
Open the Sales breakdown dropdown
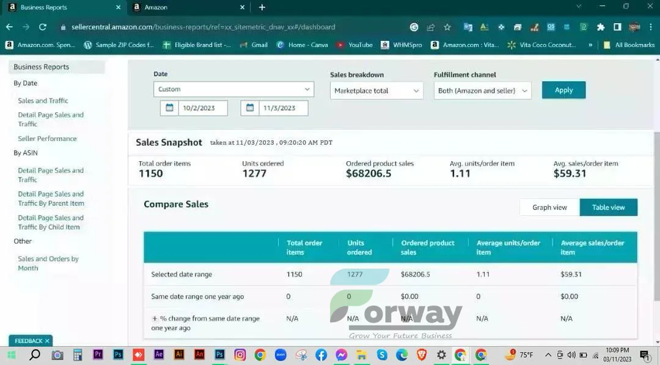click(376, 90)
